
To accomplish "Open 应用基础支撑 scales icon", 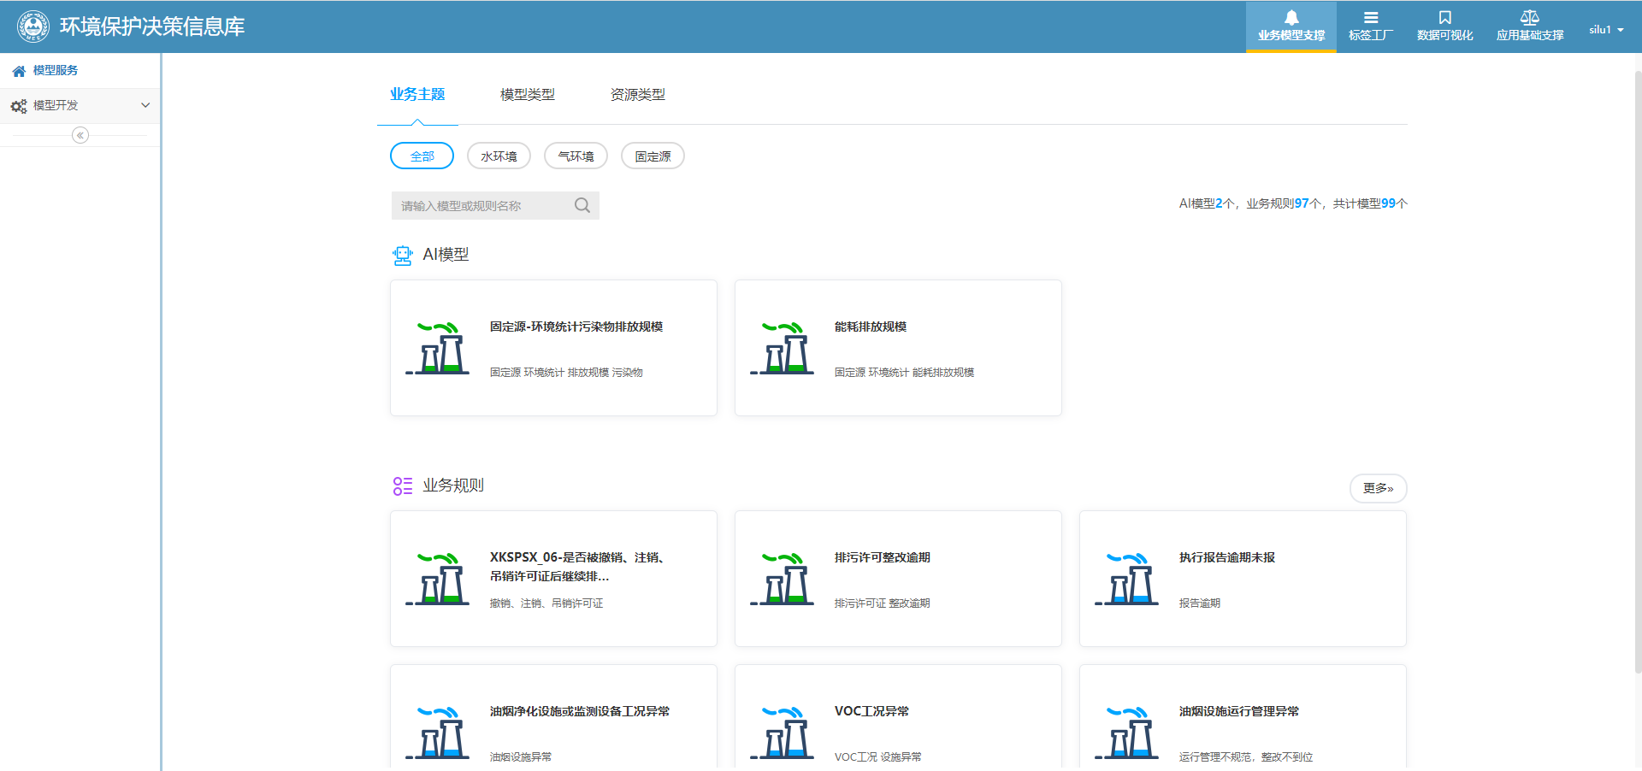I will [x=1530, y=18].
